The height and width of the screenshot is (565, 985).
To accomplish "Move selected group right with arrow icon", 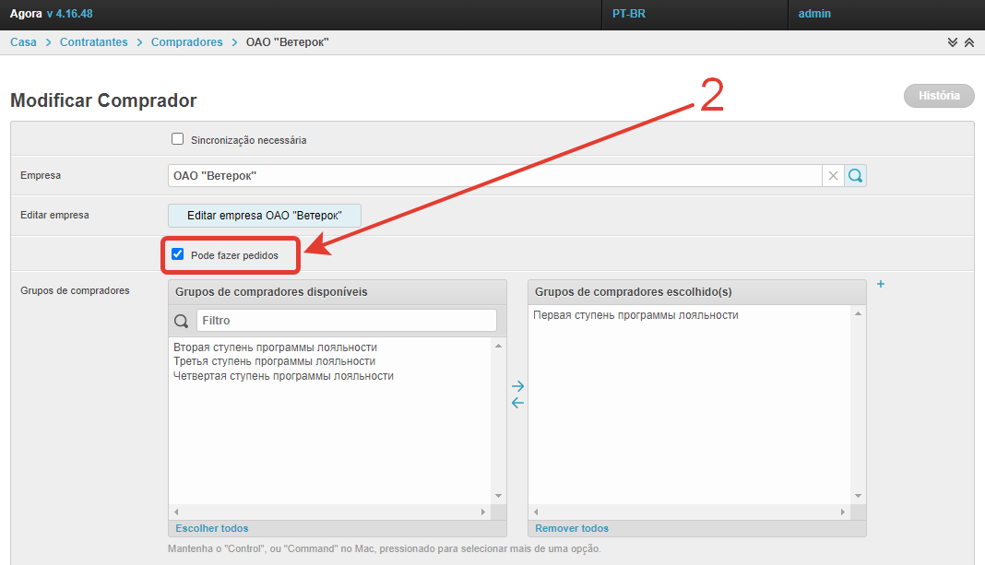I will (517, 386).
